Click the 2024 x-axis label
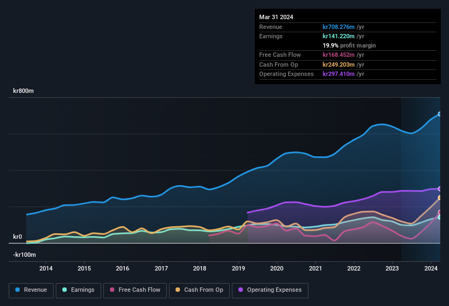The image size is (449, 306). (x=430, y=268)
